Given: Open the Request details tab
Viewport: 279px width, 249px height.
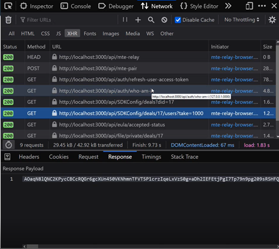Looking at the screenshot, I should [88, 157].
